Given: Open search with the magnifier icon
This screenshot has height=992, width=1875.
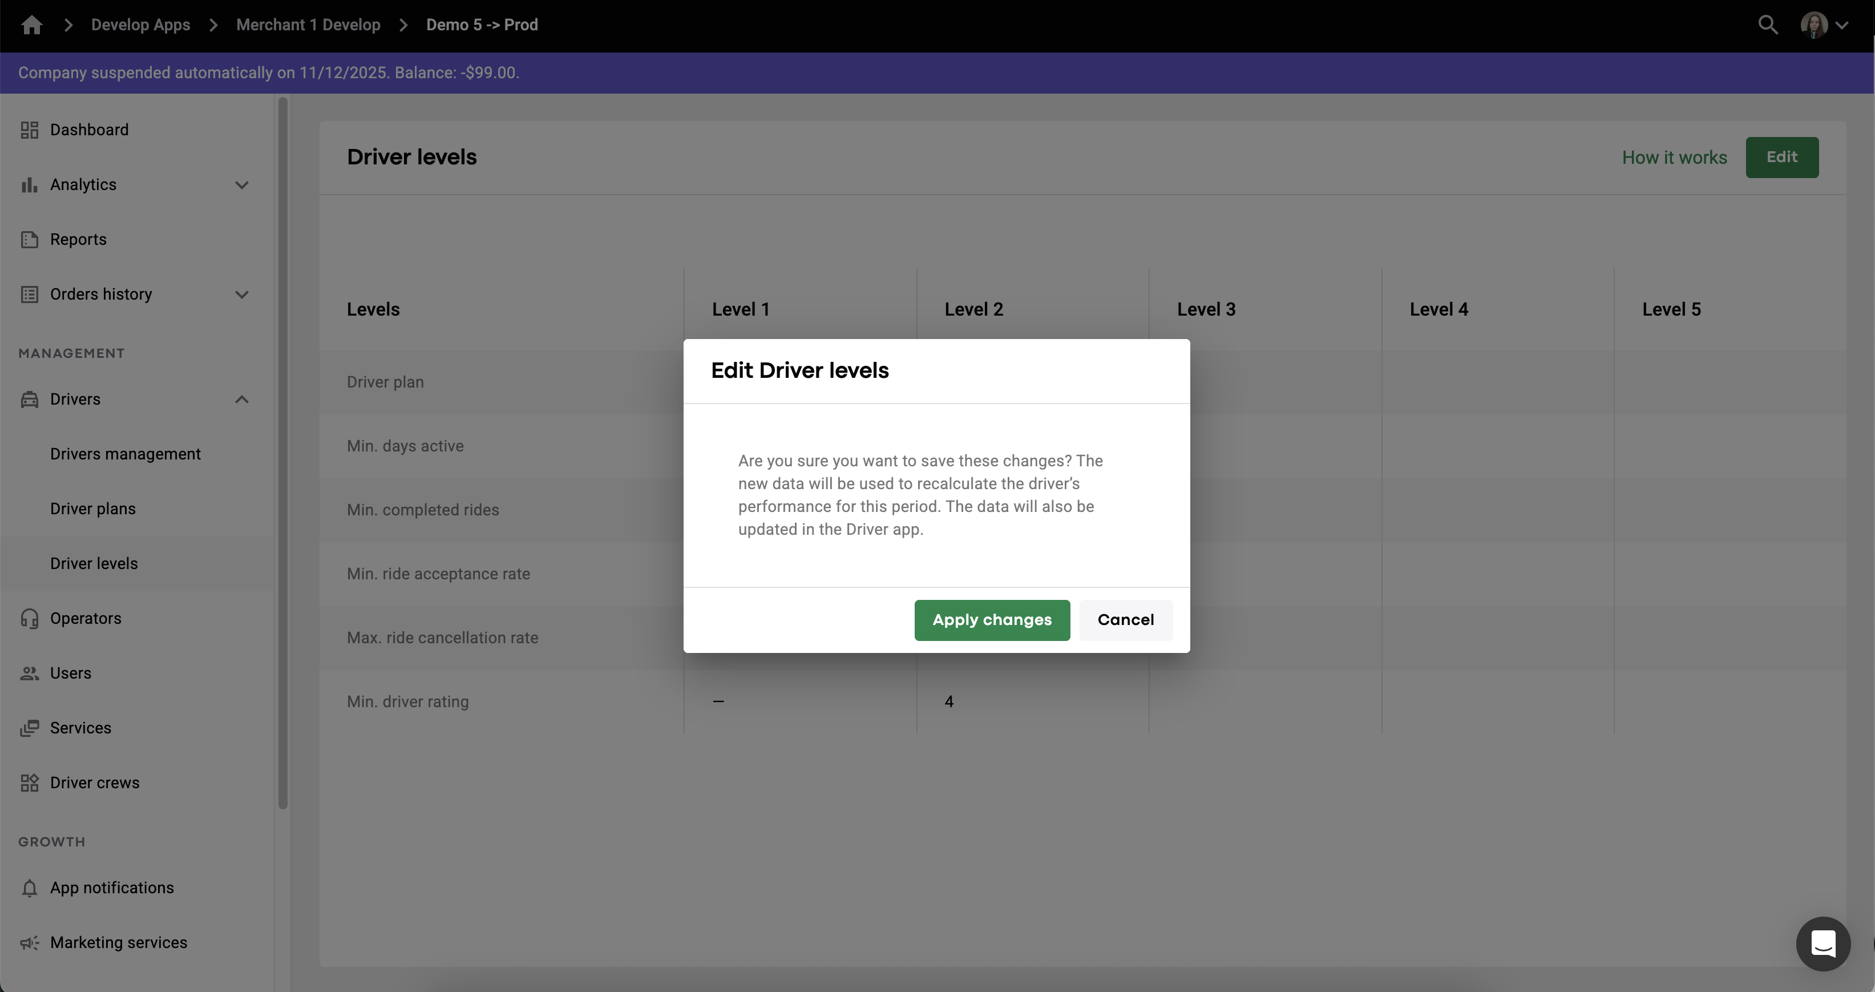Looking at the screenshot, I should tap(1767, 26).
